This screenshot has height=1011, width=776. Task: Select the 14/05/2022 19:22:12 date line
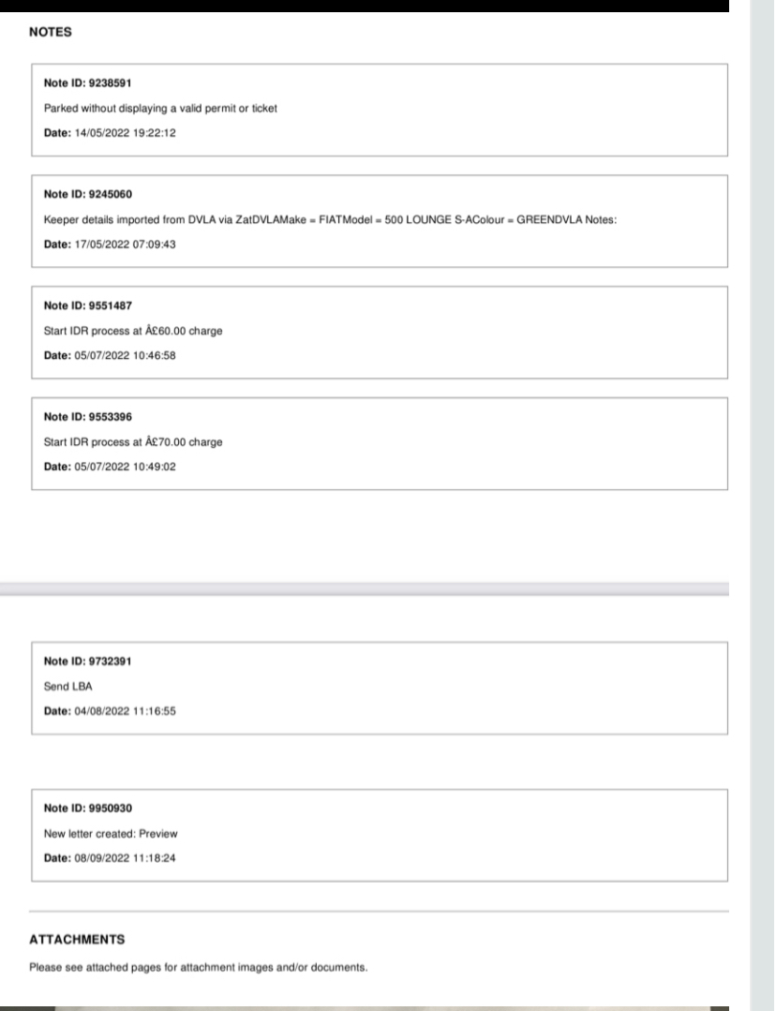pos(110,133)
